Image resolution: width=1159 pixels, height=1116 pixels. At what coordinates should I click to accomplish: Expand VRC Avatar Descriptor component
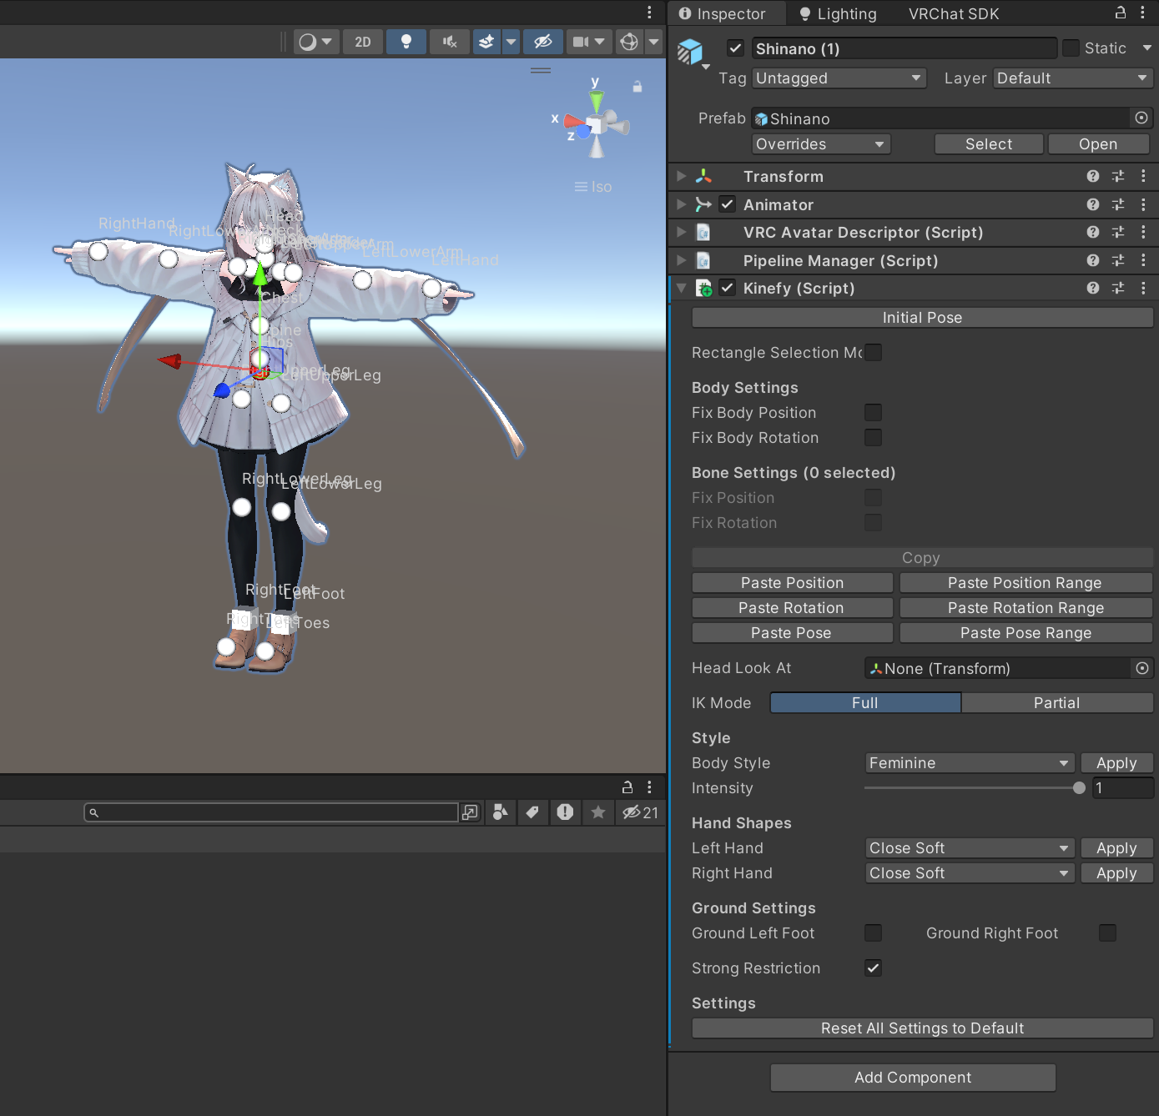pyautogui.click(x=682, y=232)
